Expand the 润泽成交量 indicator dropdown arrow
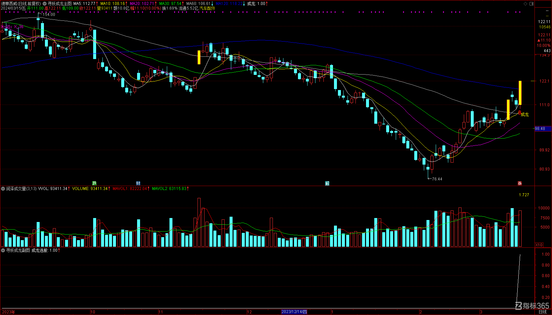552x315 pixels. tap(3, 189)
